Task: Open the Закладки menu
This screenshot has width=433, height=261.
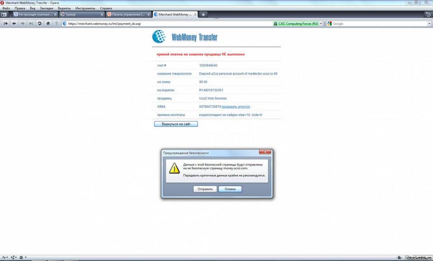Action: pyautogui.click(x=46, y=8)
